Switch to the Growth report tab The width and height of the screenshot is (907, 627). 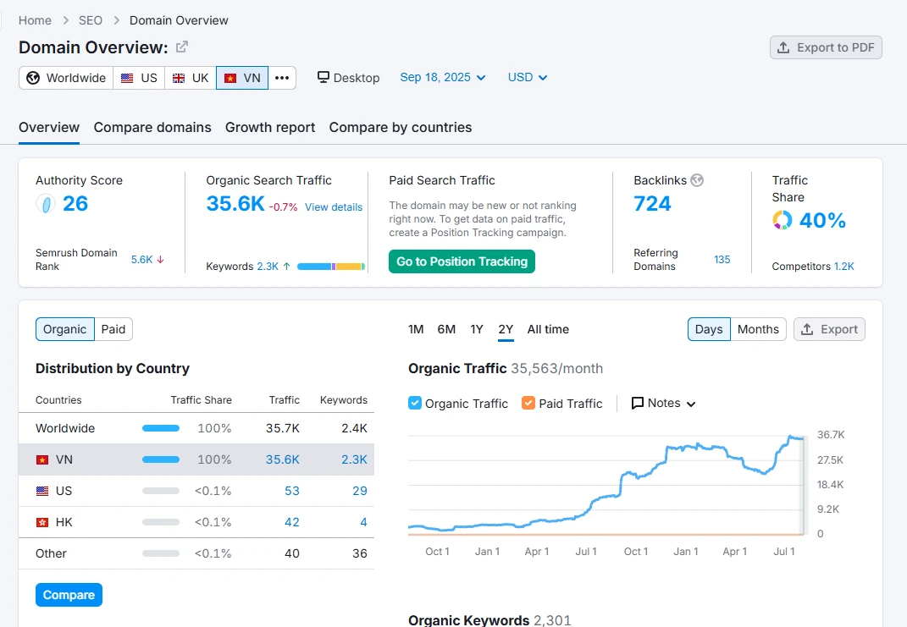270,128
